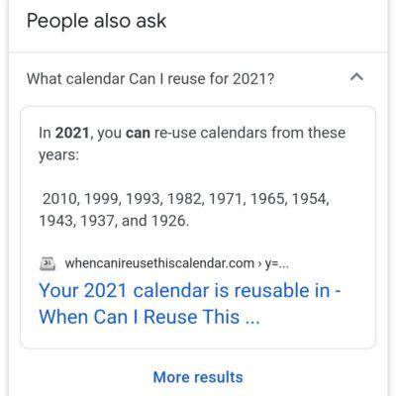Click the year 2010 in the list

coord(59,199)
